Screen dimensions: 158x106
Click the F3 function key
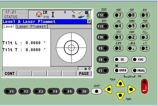39,91
